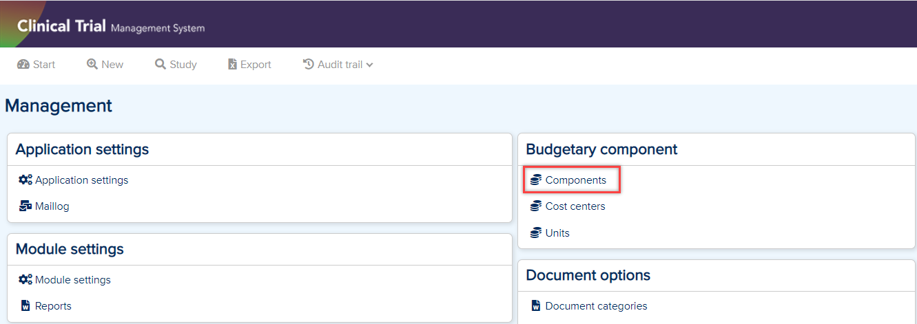Expand the Audit trail dropdown chevron
This screenshot has width=917, height=324.
(x=369, y=65)
